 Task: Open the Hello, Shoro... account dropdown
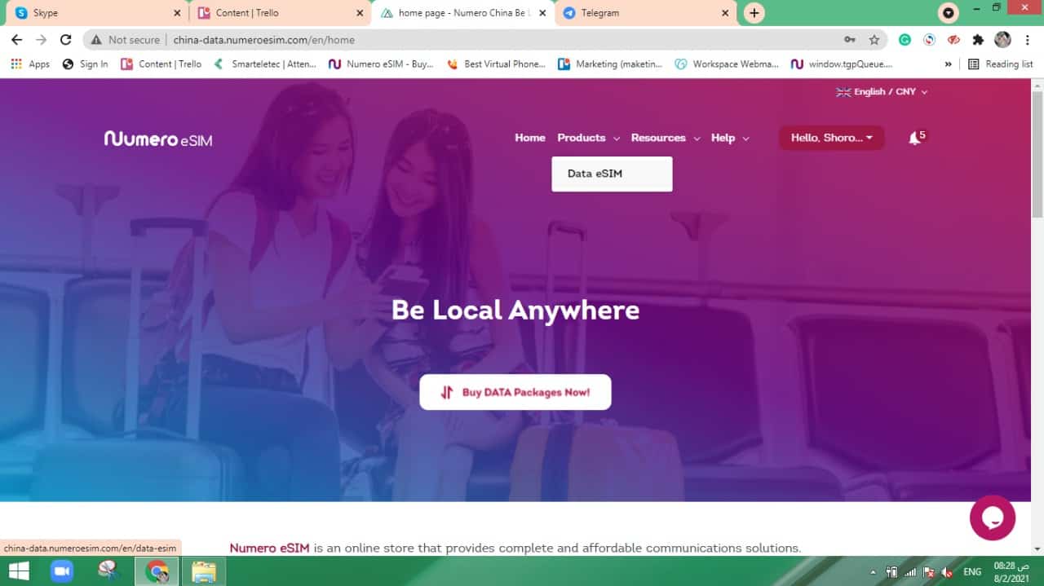tap(831, 138)
